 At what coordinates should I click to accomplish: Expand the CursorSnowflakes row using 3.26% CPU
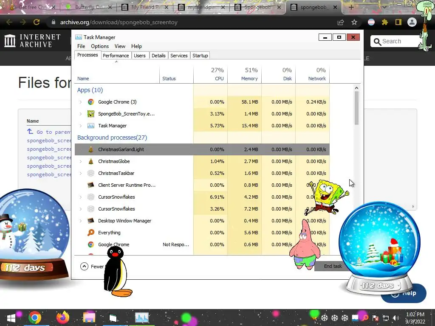tap(80, 209)
